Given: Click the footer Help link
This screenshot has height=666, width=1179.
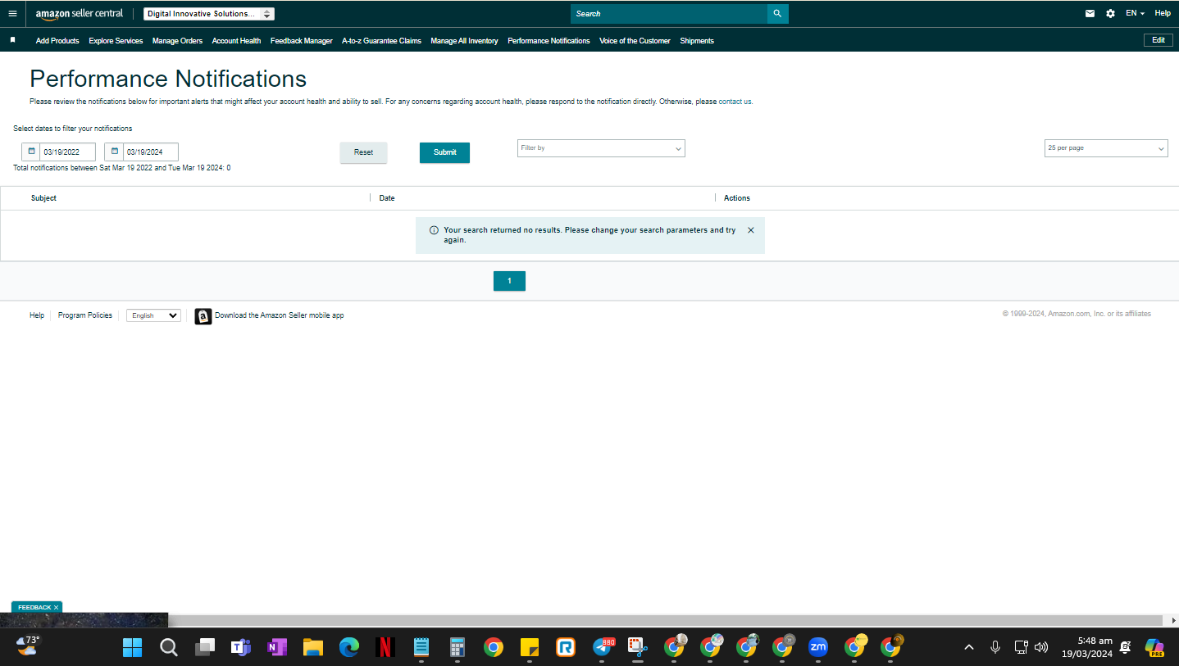Looking at the screenshot, I should [37, 315].
